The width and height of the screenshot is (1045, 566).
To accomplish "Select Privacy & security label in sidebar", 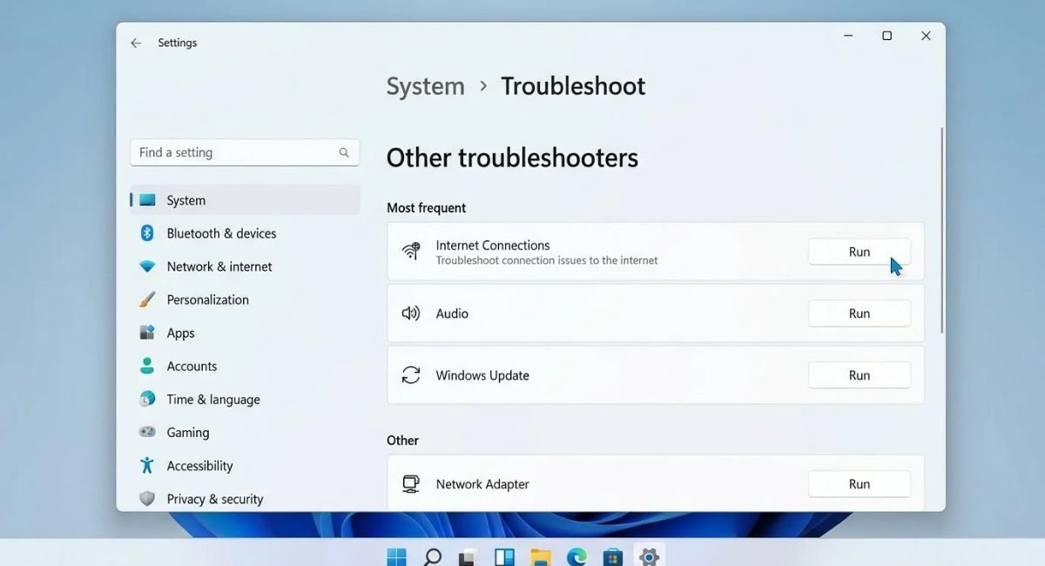I will click(x=215, y=499).
